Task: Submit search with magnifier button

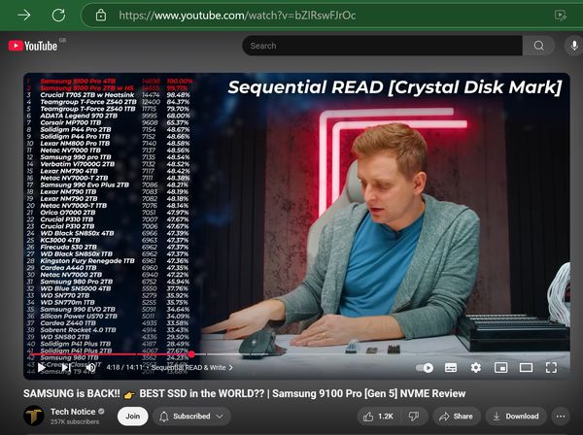Action: pos(538,46)
